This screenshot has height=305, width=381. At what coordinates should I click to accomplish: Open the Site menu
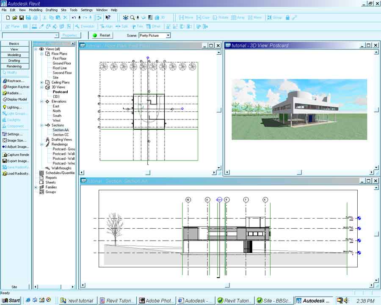pos(63,10)
